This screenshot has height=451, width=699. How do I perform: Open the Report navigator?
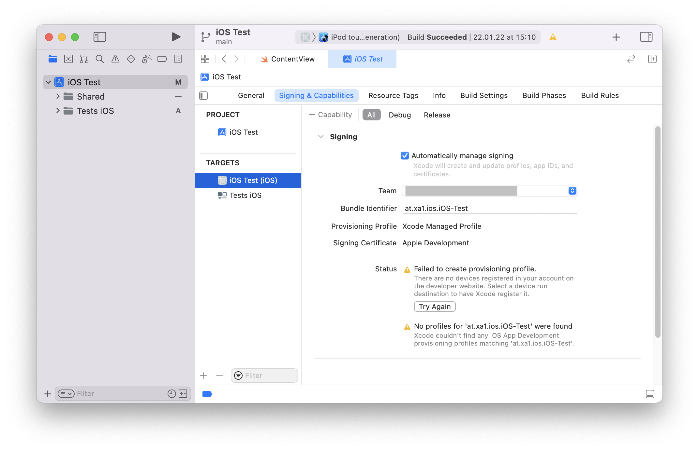tap(178, 59)
